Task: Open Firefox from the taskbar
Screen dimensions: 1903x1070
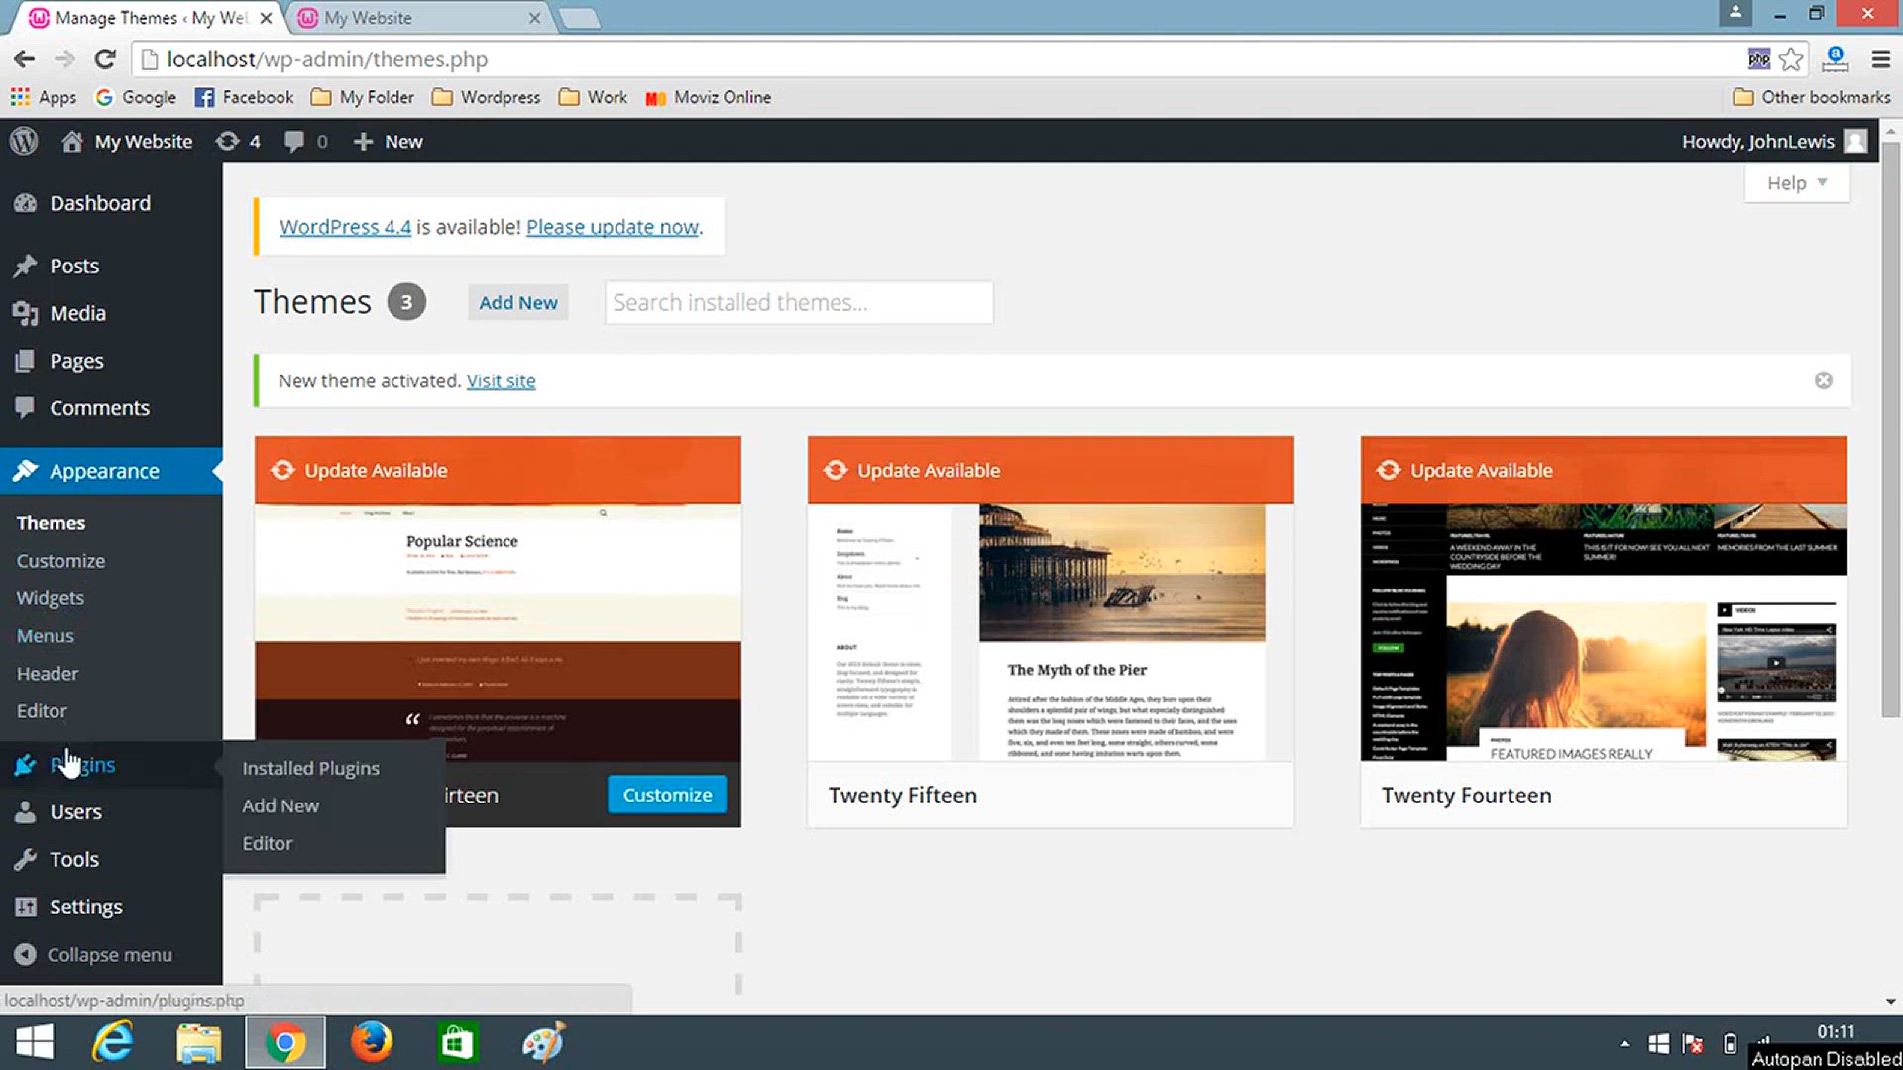Action: point(371,1042)
